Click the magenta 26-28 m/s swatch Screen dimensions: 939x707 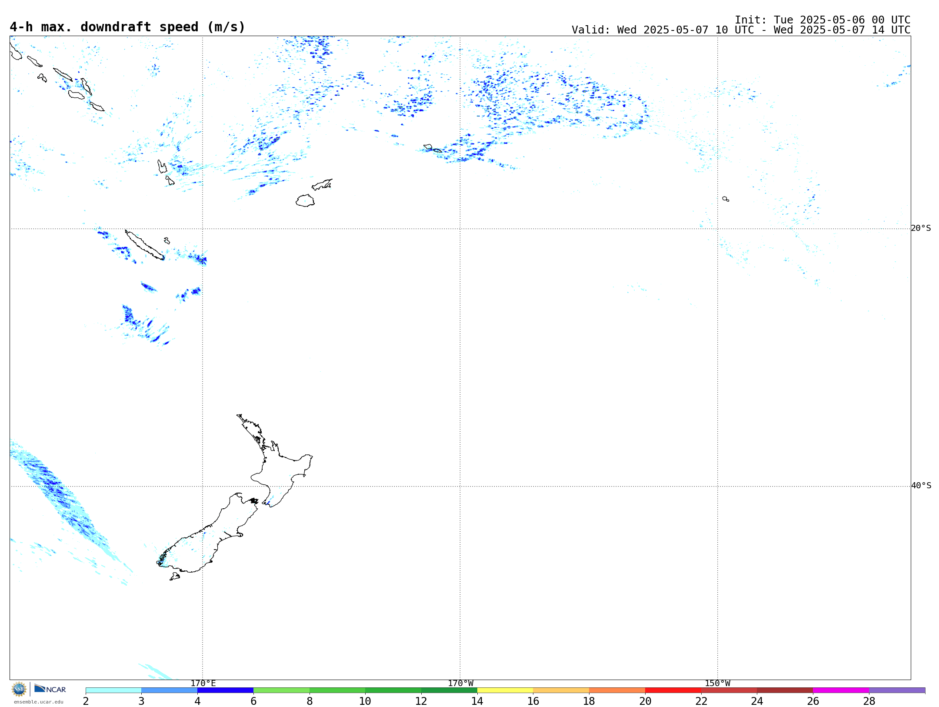pos(841,690)
